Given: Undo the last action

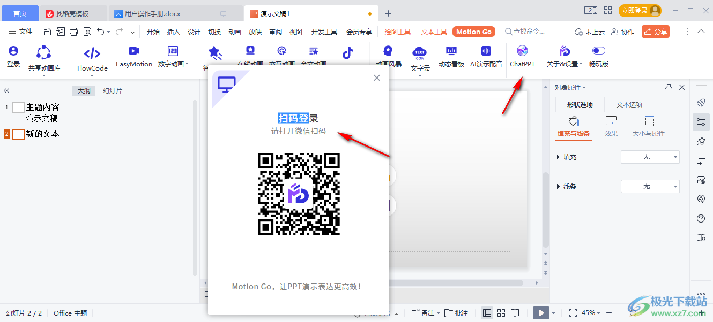Looking at the screenshot, I should point(100,32).
